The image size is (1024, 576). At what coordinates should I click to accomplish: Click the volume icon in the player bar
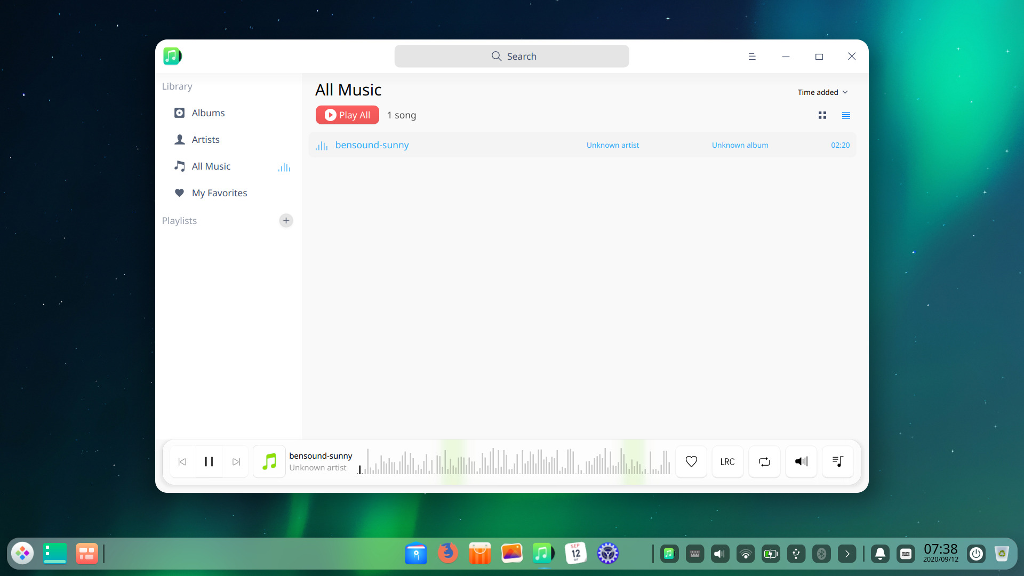(801, 461)
